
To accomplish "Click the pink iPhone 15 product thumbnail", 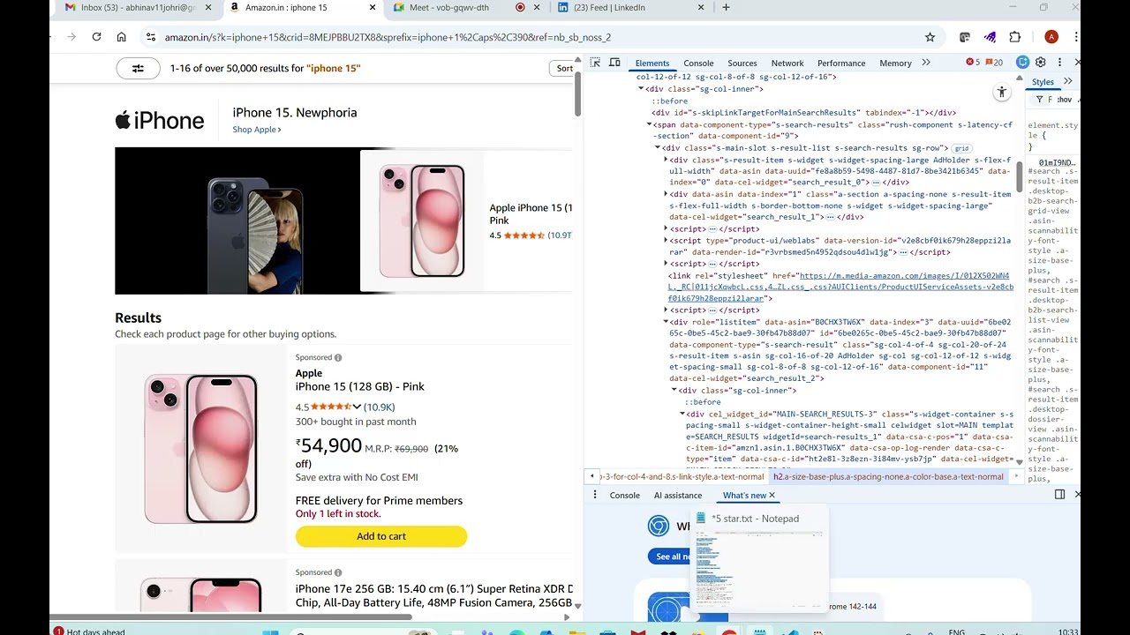I will (201, 447).
